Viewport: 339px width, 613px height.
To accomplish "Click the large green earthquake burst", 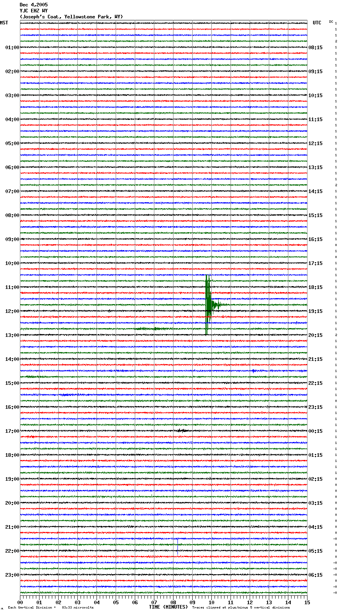I will click(209, 305).
